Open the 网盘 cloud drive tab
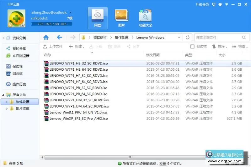 click(x=98, y=18)
